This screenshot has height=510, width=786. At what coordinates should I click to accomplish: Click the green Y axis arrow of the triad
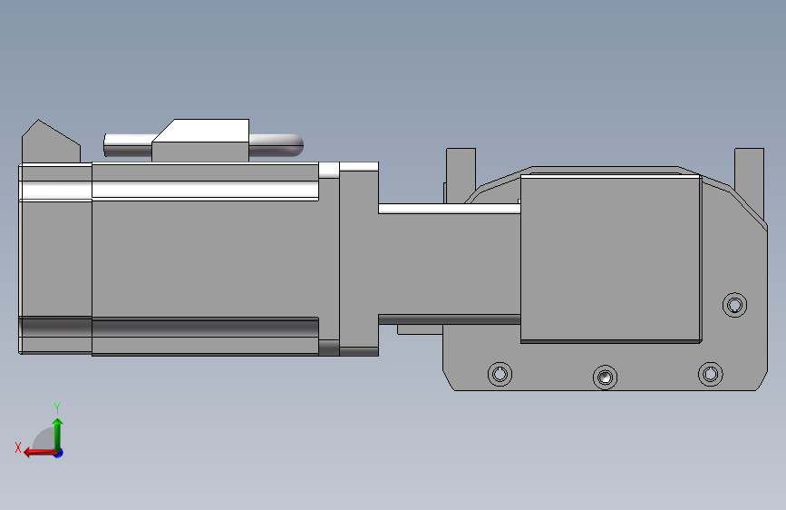pyautogui.click(x=58, y=433)
